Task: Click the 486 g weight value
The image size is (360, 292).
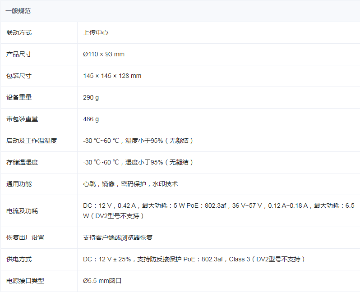Action: pos(91,119)
